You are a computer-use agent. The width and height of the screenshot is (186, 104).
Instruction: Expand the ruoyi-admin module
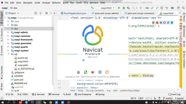(8, 32)
